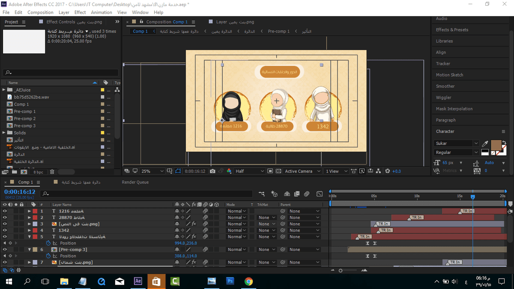This screenshot has height=289, width=514.
Task: Open the Graph Editor in timeline
Action: [x=319, y=194]
